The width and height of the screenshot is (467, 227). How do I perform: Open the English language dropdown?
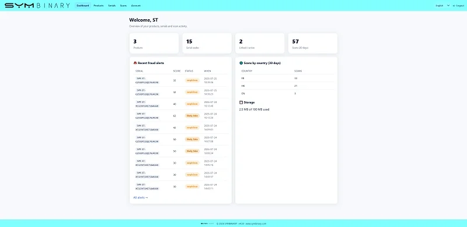tap(442, 5)
